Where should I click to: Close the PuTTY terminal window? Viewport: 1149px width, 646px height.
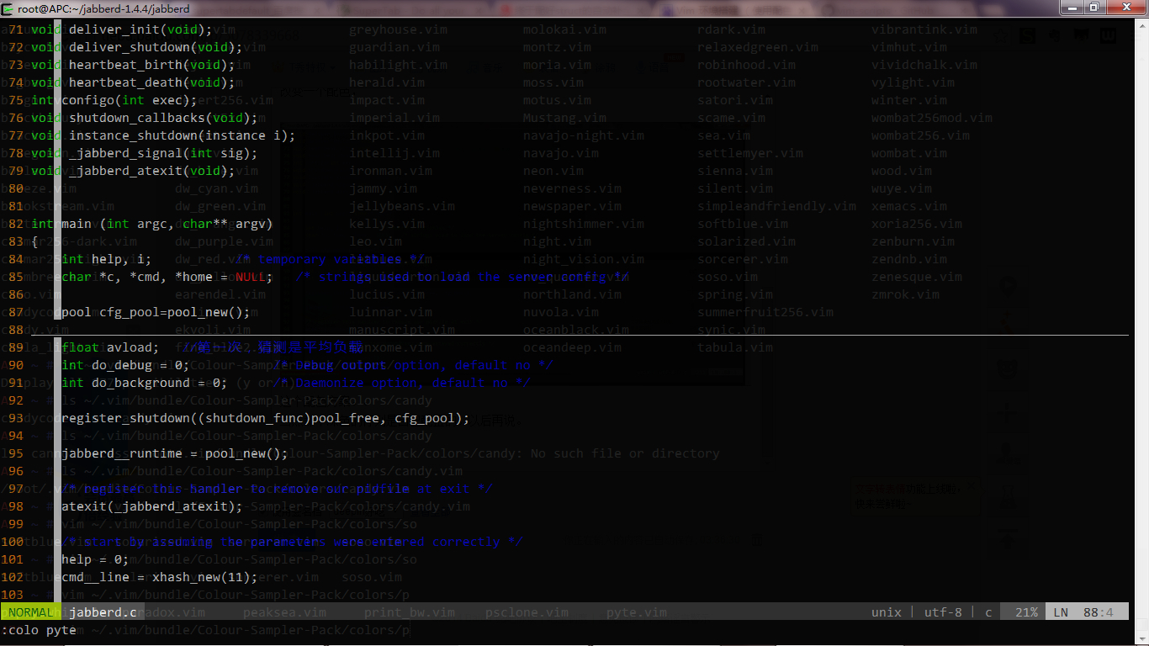coord(1125,8)
